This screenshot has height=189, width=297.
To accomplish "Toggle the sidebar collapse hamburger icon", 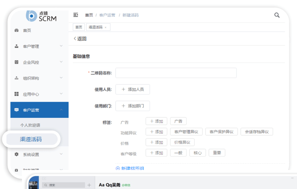I will click(76, 15).
